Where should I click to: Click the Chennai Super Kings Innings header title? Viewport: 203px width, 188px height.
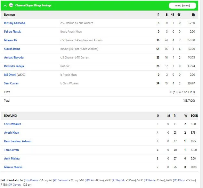(x=33, y=5)
